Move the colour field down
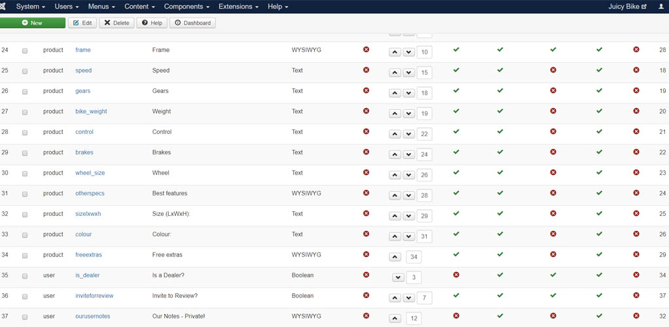The height and width of the screenshot is (327, 669). click(x=408, y=236)
